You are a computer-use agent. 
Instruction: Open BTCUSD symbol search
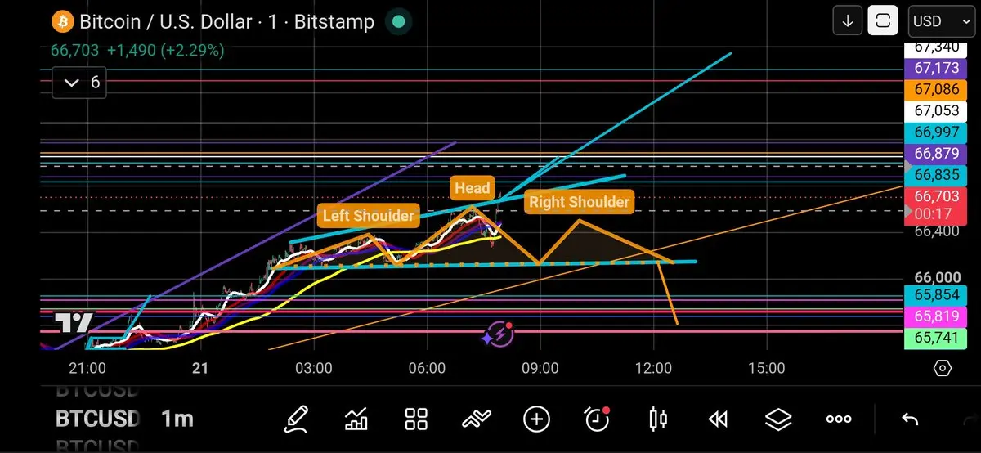pos(96,419)
